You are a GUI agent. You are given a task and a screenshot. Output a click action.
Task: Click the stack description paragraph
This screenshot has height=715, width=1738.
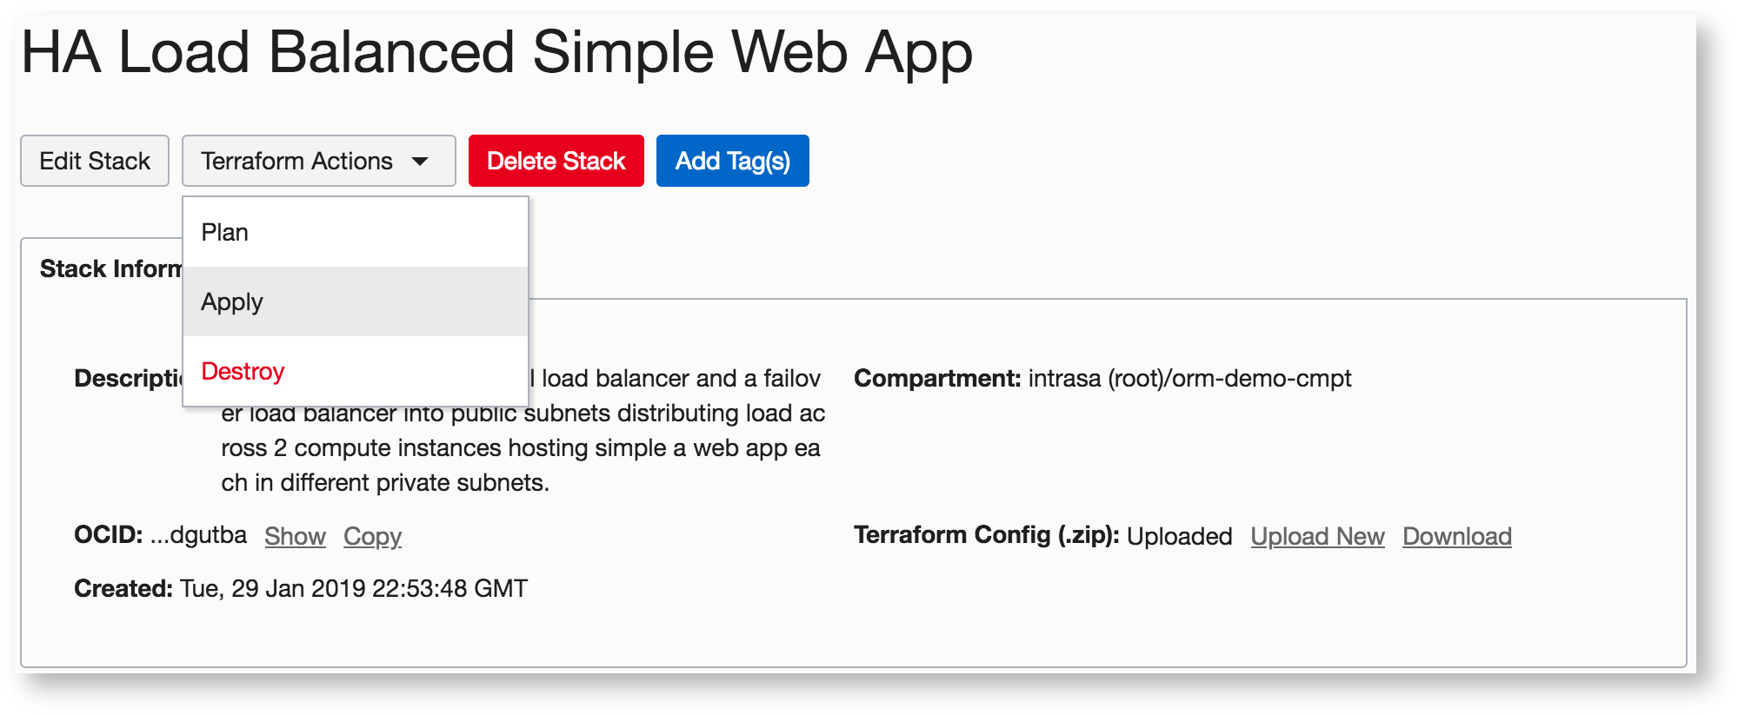point(520,448)
